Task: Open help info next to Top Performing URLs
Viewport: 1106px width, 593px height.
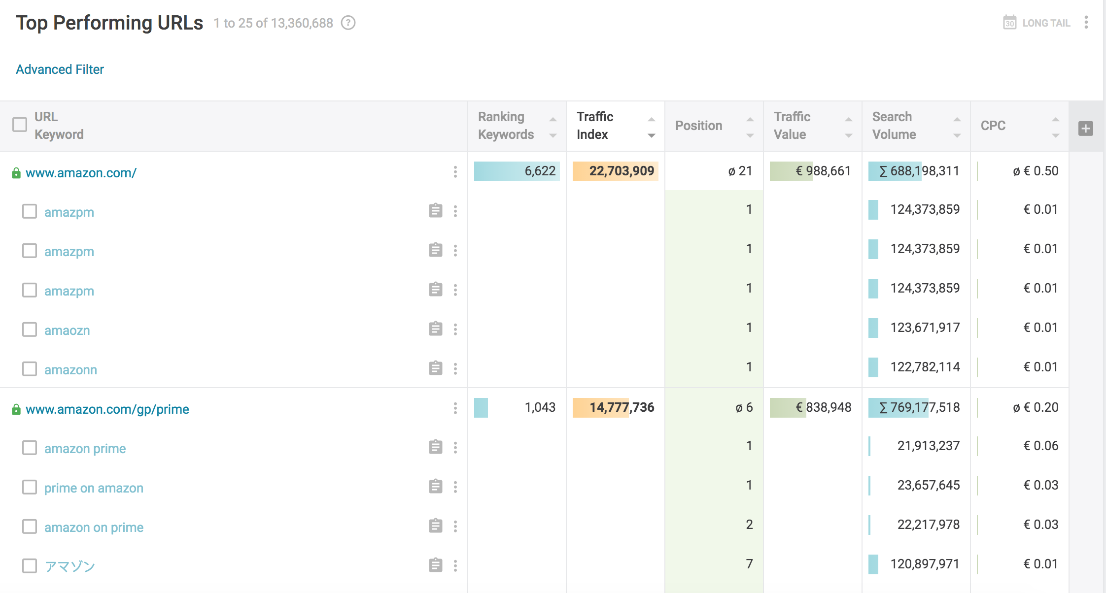Action: 348,23
